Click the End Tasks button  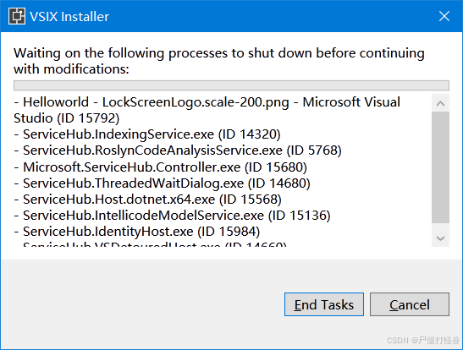click(324, 304)
